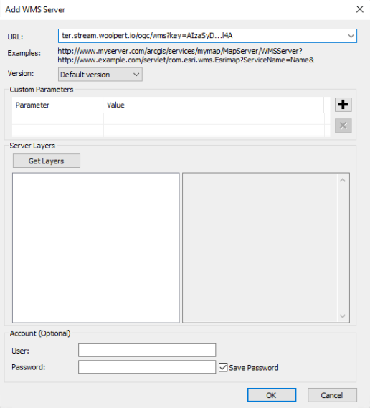This screenshot has width=370, height=408.
Task: Click Get Layers button
Action: click(47, 161)
